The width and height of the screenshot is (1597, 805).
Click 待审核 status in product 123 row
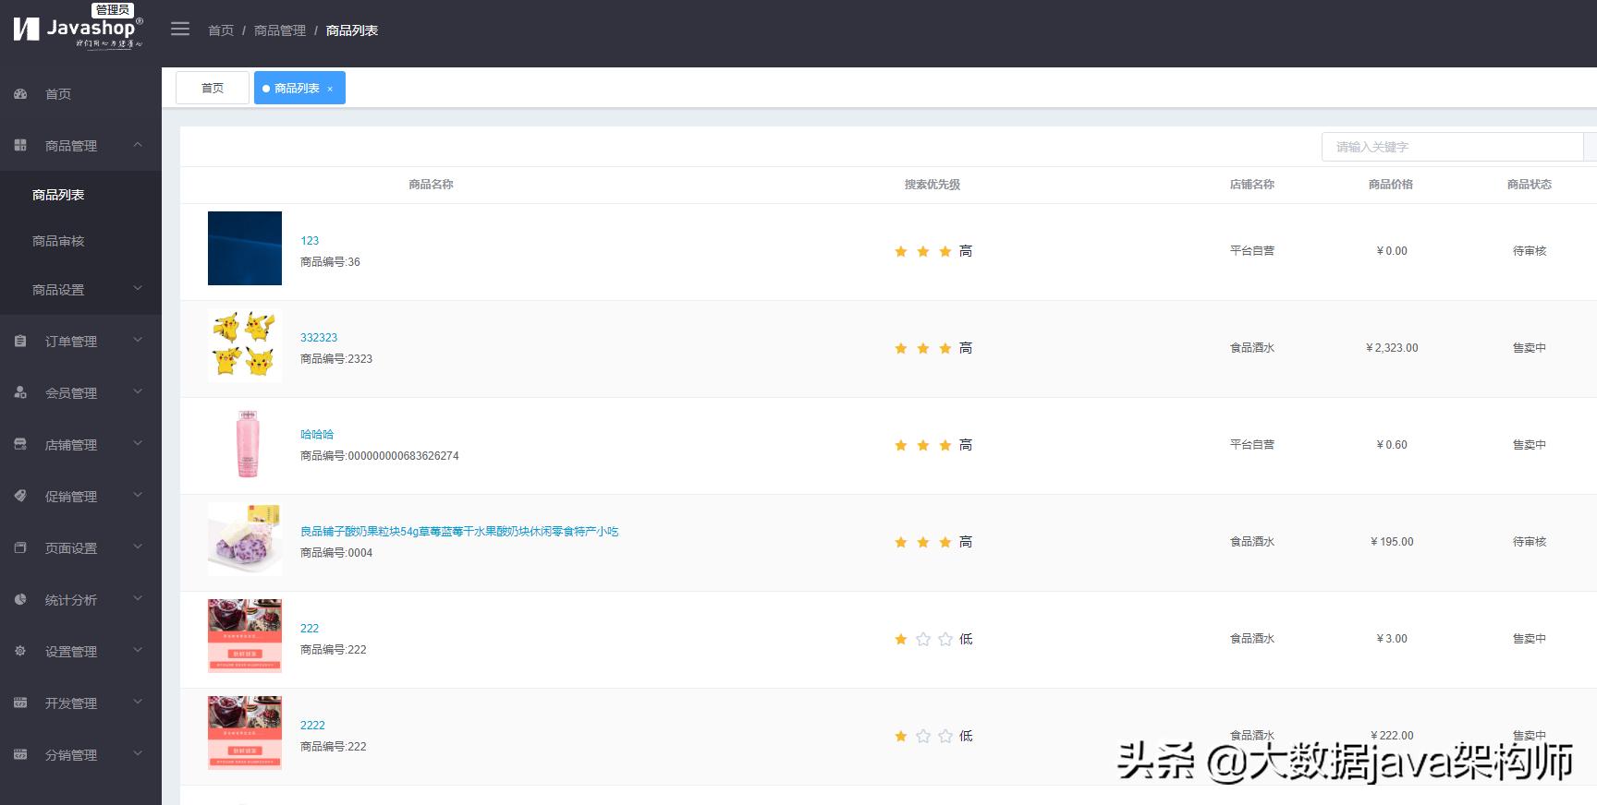coord(1530,251)
